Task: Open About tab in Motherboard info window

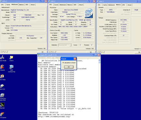Action: [x=33, y=5]
